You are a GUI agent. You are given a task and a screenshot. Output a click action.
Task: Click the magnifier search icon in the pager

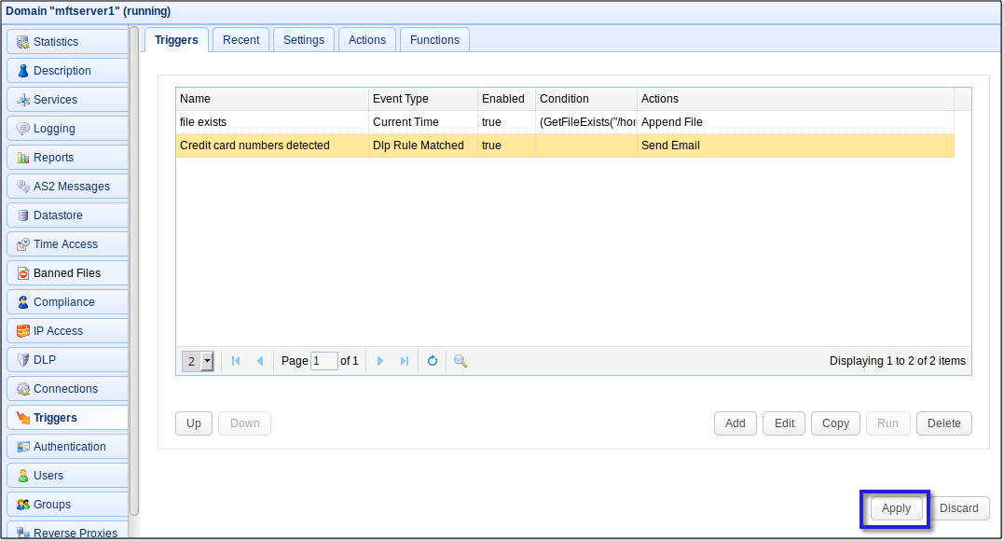[460, 361]
